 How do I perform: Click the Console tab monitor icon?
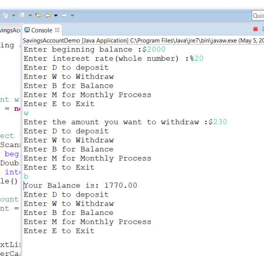pyautogui.click(x=27, y=30)
